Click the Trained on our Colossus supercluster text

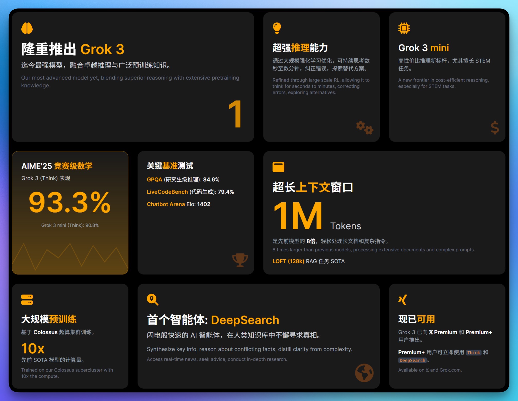coord(67,373)
